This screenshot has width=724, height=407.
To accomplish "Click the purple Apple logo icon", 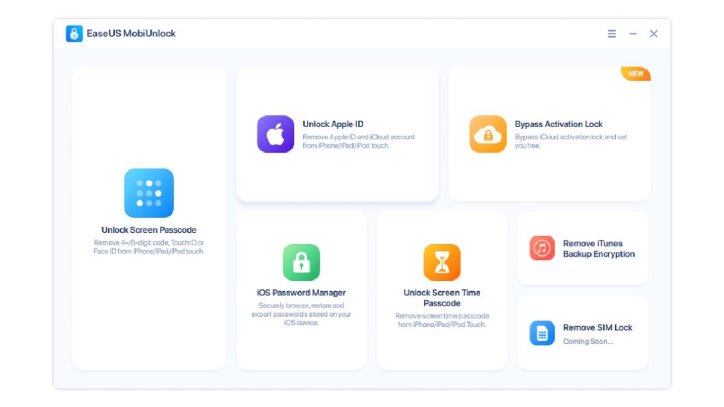I will click(x=275, y=134).
